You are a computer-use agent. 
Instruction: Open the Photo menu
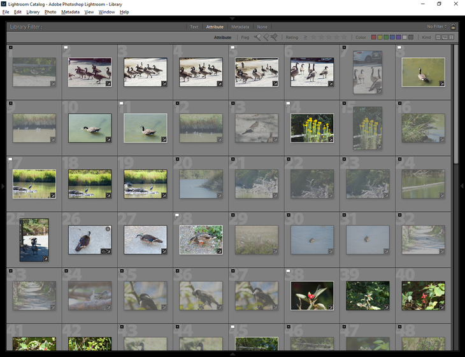pos(50,12)
